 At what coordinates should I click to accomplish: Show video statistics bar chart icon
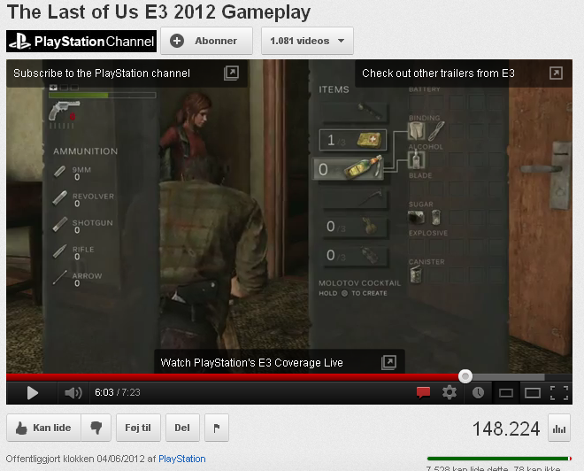(x=559, y=428)
